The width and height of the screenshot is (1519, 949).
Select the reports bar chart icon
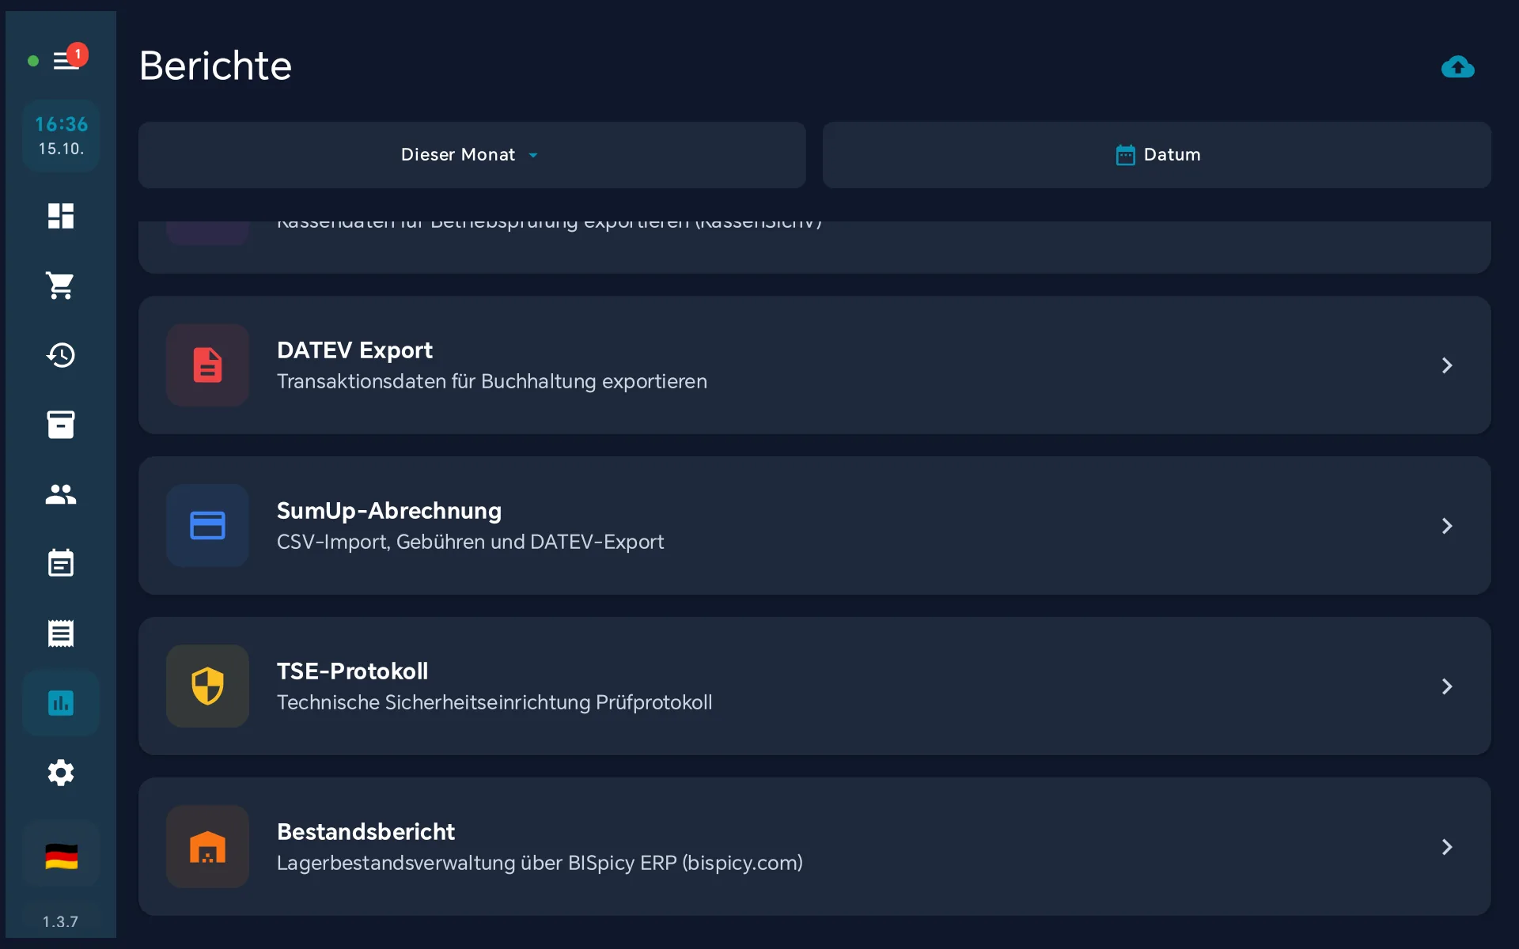pos(61,703)
